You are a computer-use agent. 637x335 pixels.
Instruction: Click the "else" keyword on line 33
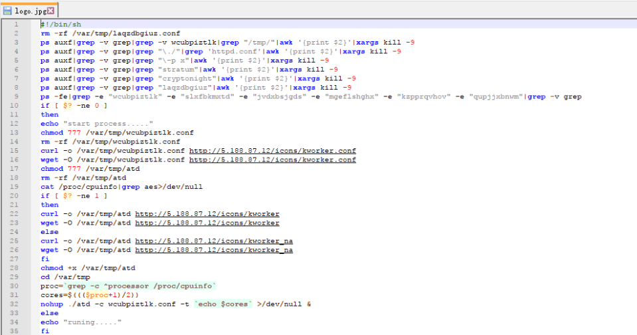click(50, 314)
